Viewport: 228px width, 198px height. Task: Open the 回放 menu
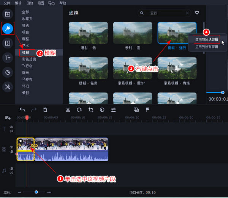(x=30, y=3)
